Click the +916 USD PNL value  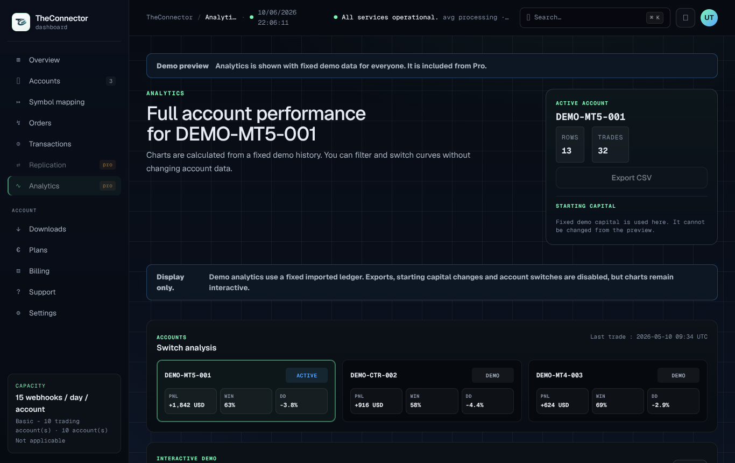(x=369, y=405)
